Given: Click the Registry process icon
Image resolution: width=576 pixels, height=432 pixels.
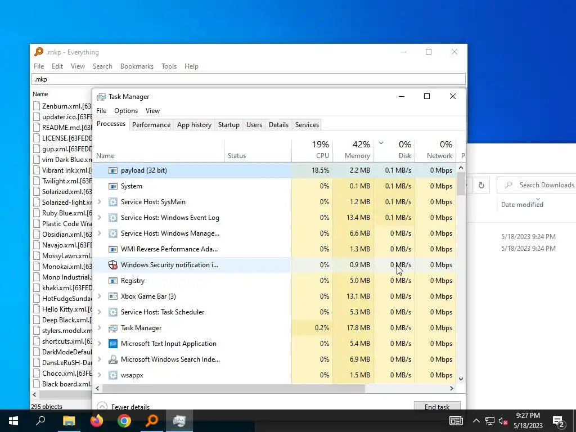Looking at the screenshot, I should click(112, 281).
